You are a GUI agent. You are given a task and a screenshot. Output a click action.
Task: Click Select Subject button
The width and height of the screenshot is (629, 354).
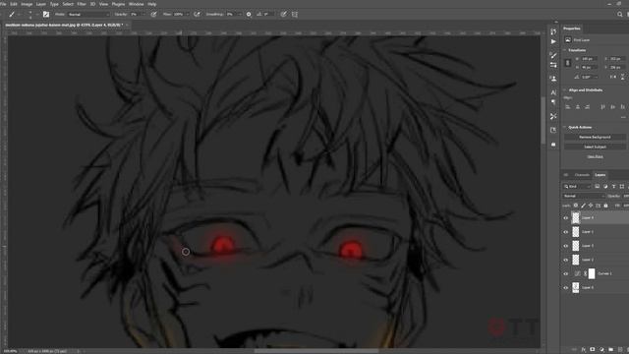[595, 147]
